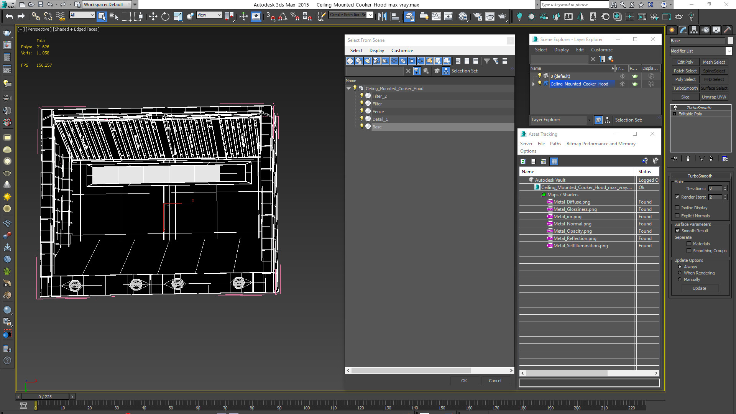Expand the Editable Poly stack entry
This screenshot has width=736, height=414.
[675, 114]
